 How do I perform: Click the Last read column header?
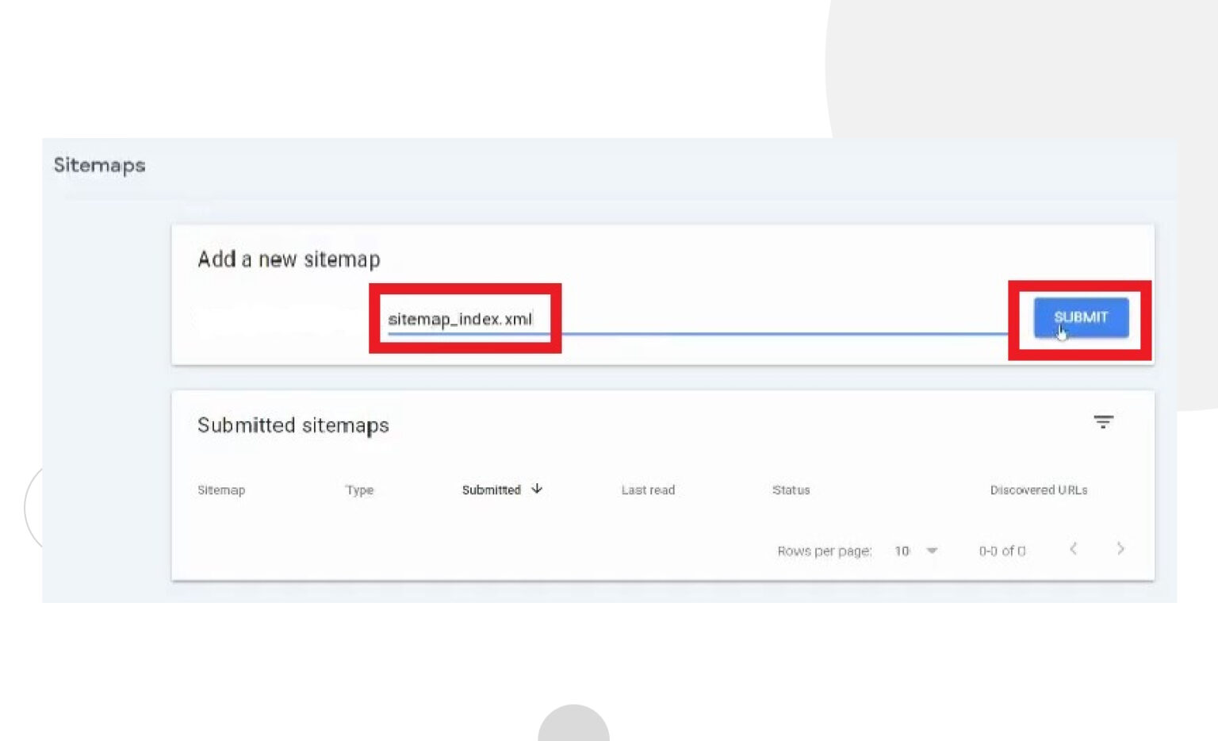pyautogui.click(x=647, y=490)
